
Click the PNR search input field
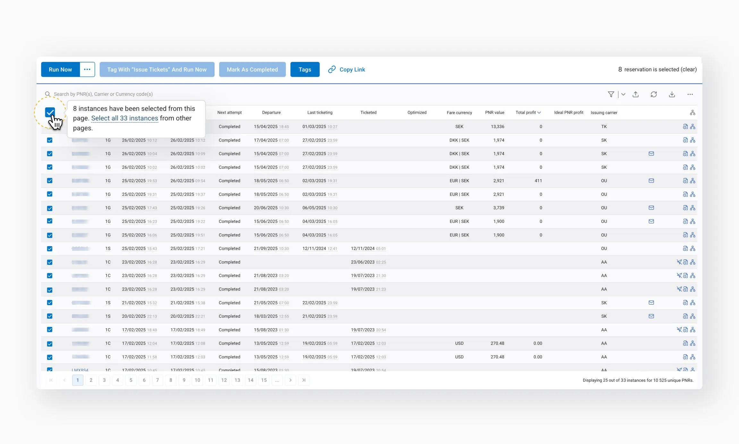point(103,94)
